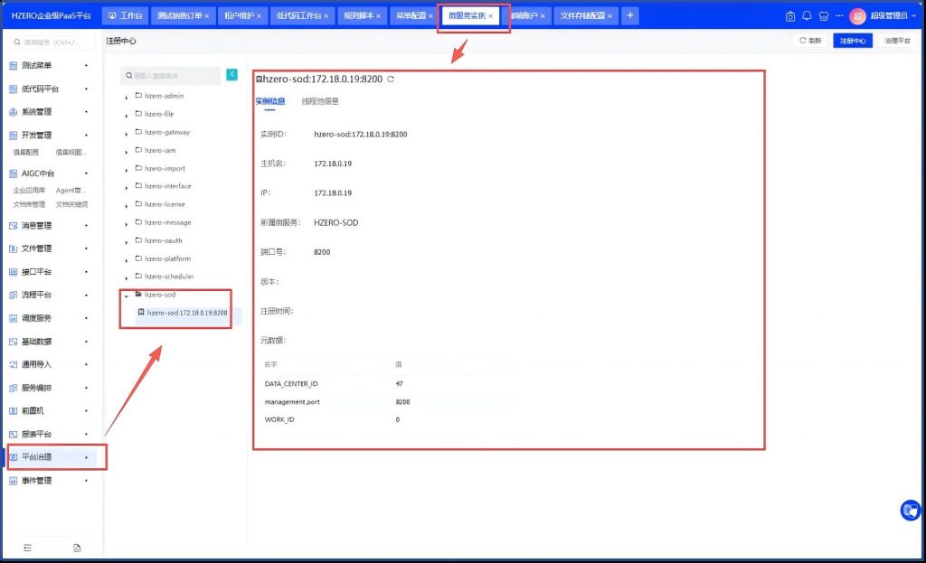Click the tree filter search input field
Screen dimensions: 926x563
coord(175,77)
